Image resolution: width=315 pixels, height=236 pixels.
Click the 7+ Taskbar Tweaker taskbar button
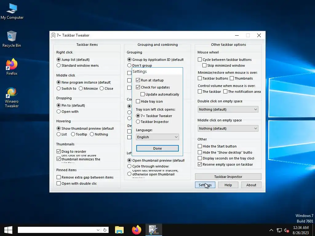pos(154,230)
